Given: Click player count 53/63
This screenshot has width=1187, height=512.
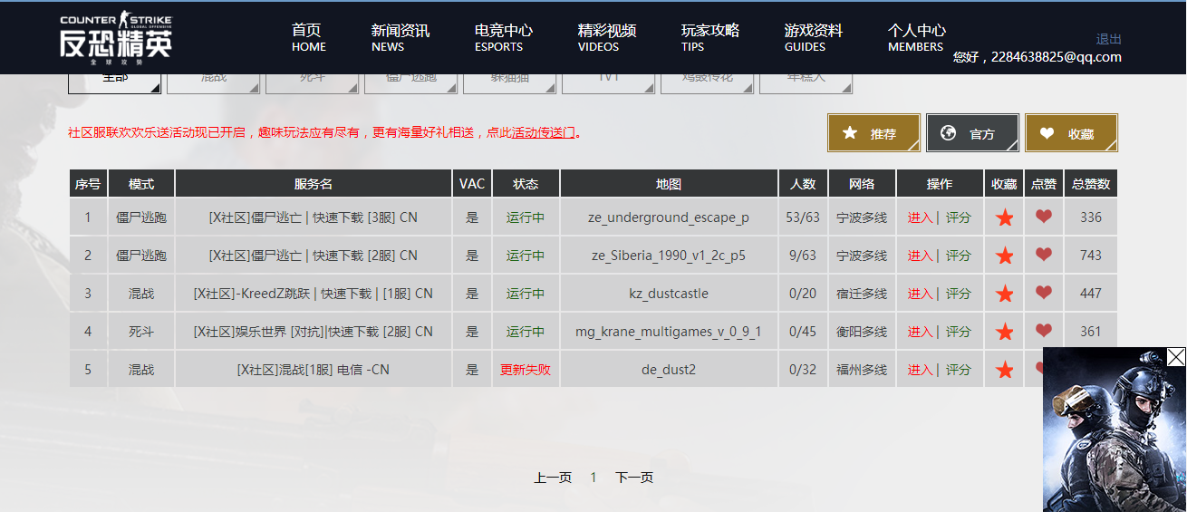Looking at the screenshot, I should (x=803, y=217).
